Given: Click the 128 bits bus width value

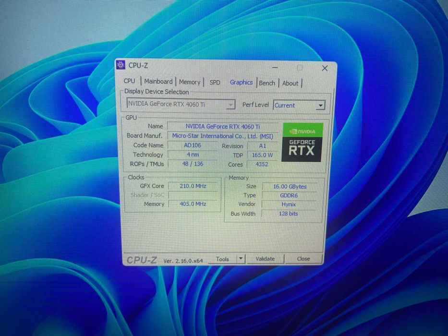Looking at the screenshot, I should [x=288, y=214].
